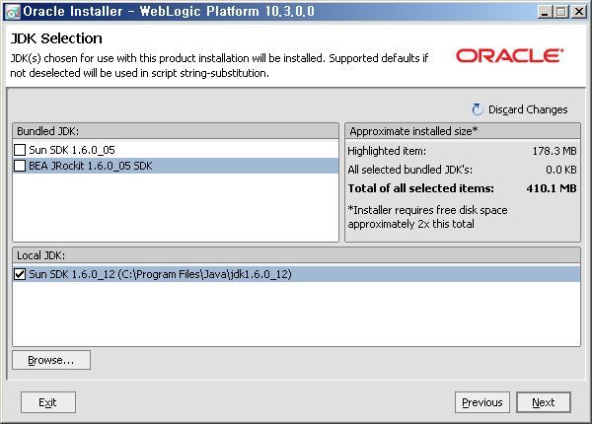Maximize the Oracle Installer window
592x424 pixels.
click(x=561, y=12)
